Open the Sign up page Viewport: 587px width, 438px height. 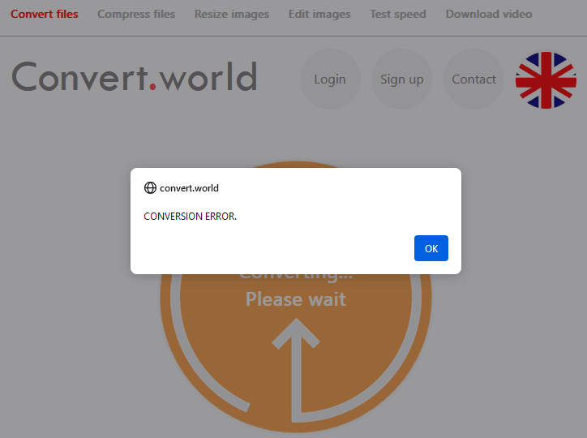[401, 79]
